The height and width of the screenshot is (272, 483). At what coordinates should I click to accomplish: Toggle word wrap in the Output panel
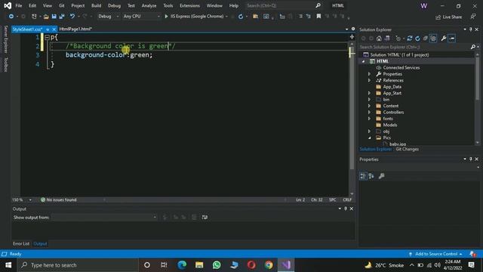tap(205, 217)
